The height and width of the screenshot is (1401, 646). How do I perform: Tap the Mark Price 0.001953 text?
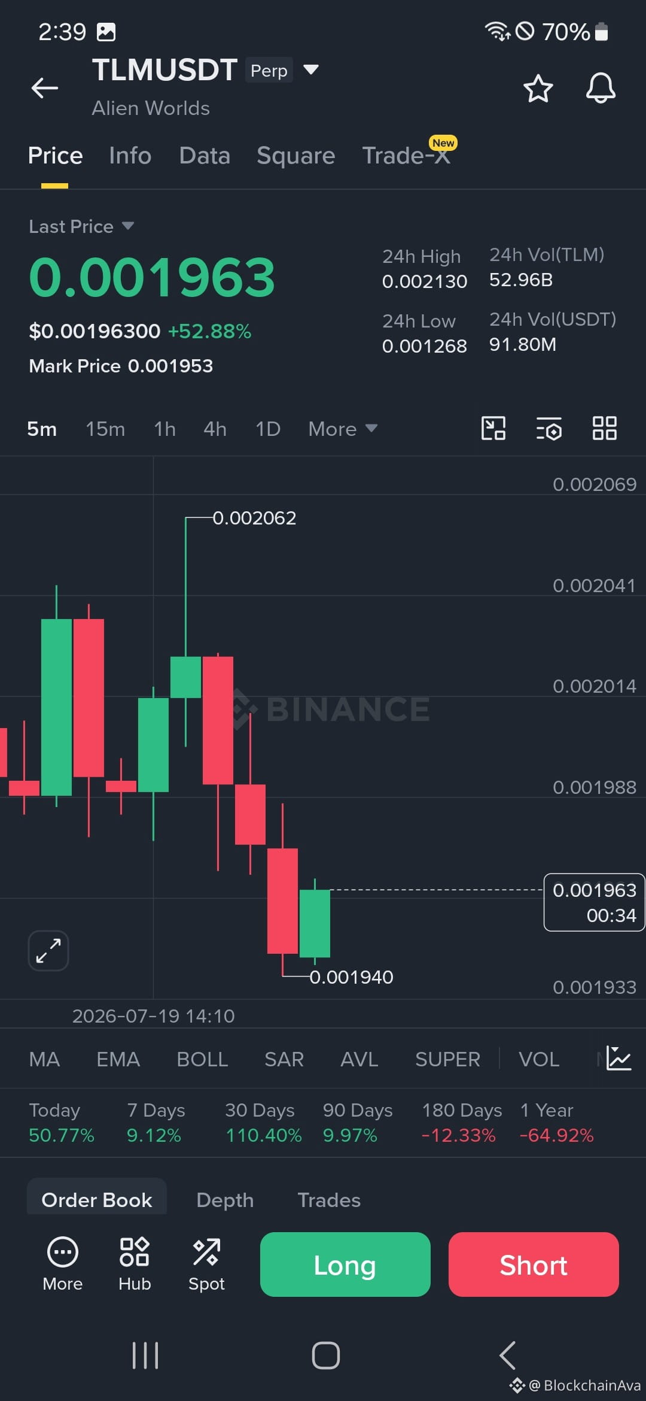pos(121,366)
